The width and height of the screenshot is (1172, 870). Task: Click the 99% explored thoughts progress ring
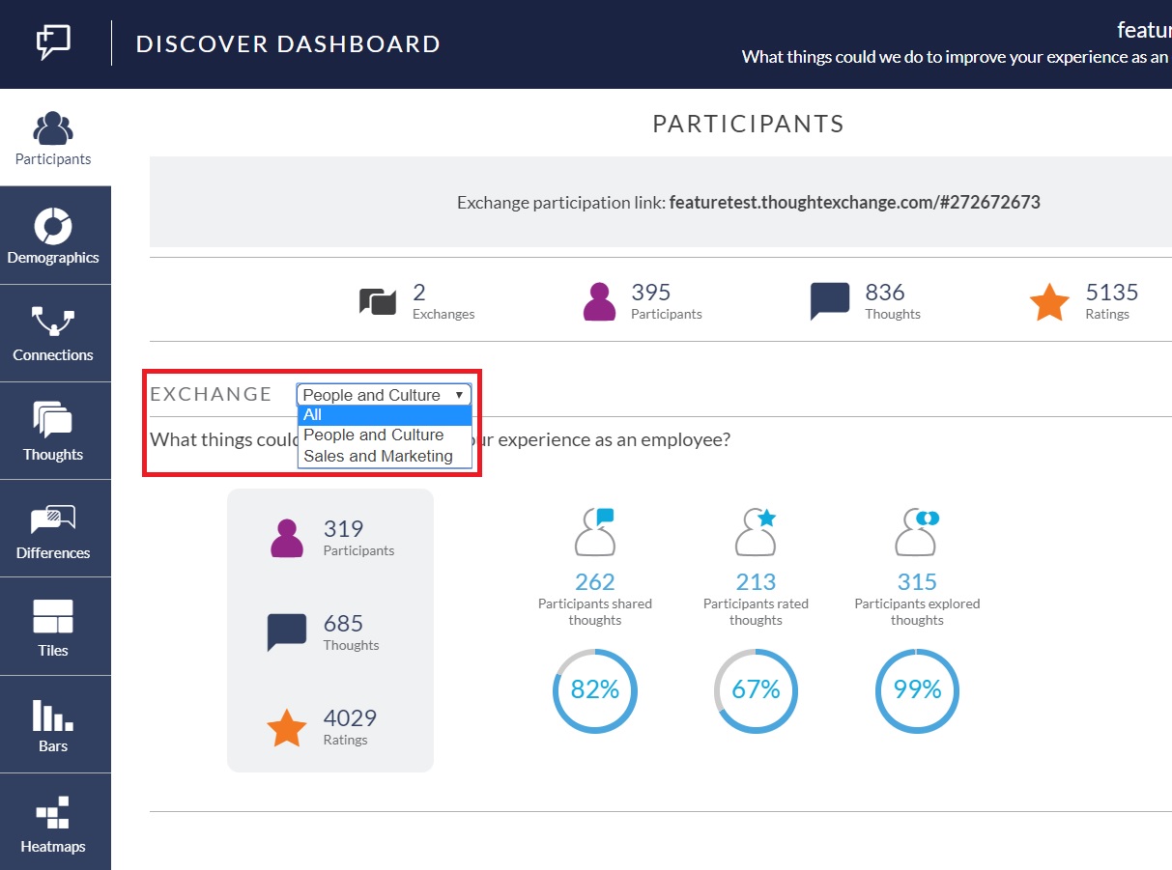click(x=917, y=690)
